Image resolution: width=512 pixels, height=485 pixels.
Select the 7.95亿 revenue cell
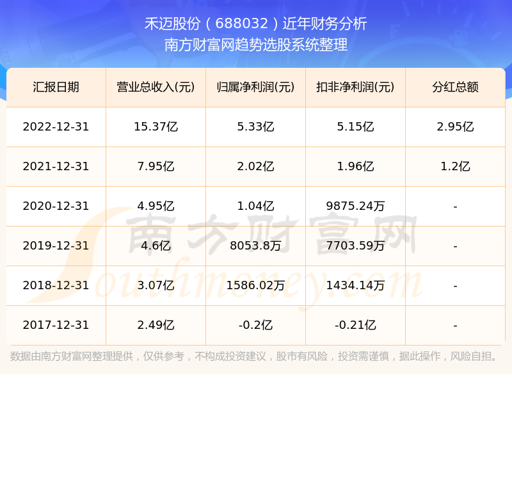click(156, 166)
